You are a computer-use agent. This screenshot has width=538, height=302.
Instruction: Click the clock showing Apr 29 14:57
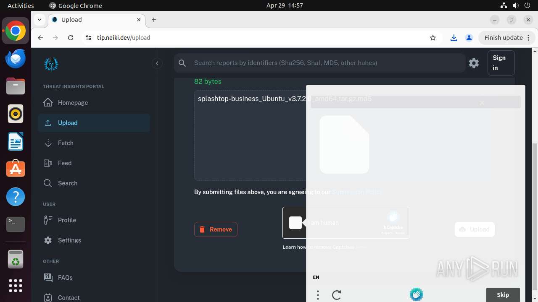pyautogui.click(x=285, y=5)
